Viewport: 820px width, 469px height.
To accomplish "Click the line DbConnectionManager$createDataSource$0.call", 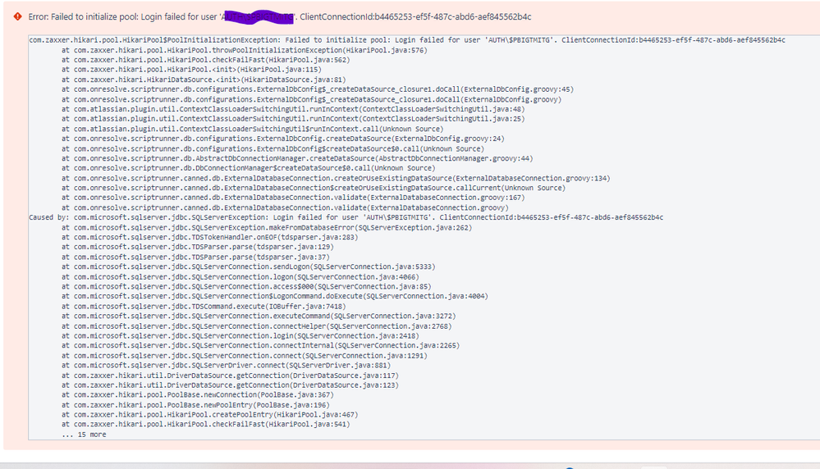I will point(249,168).
